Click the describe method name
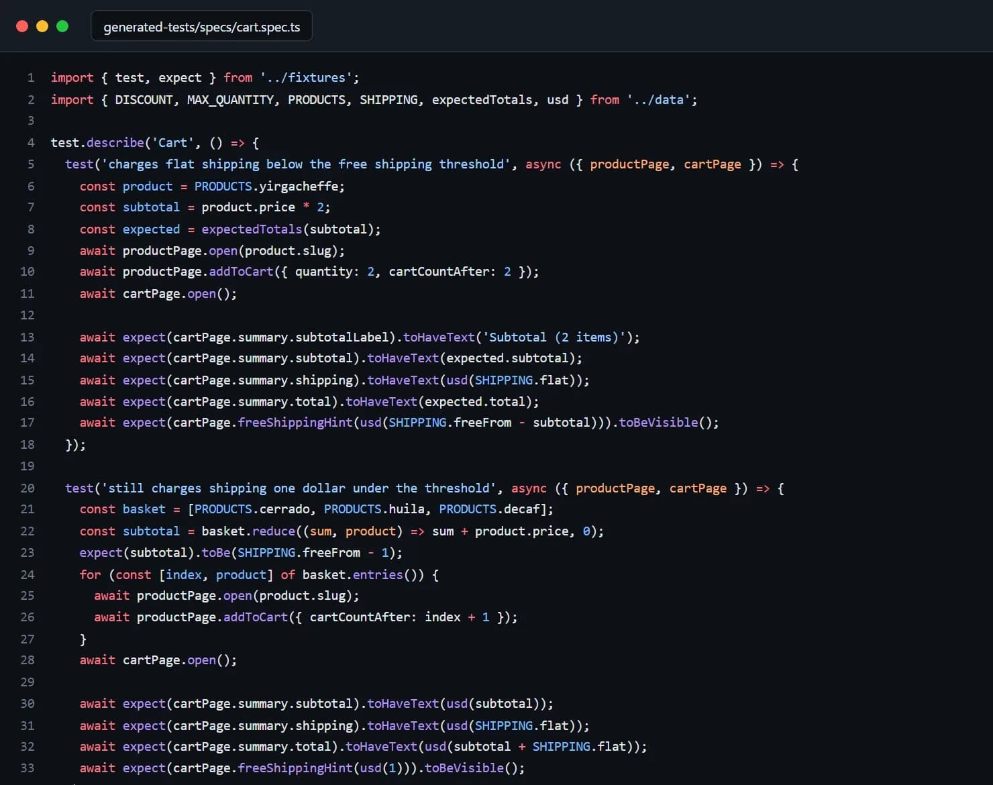This screenshot has width=993, height=785. pos(115,143)
